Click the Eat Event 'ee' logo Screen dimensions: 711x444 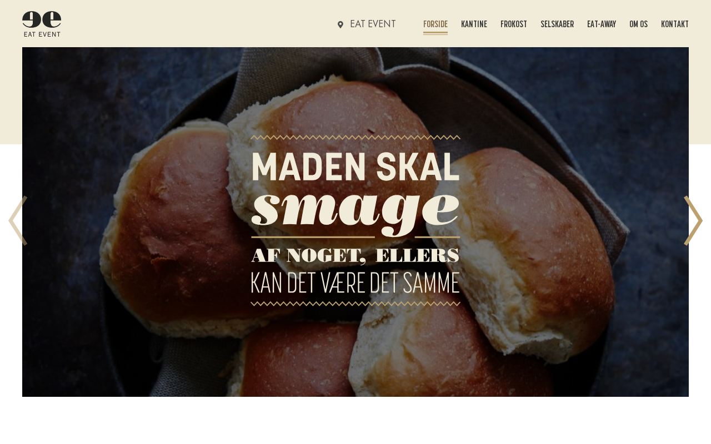(x=42, y=19)
